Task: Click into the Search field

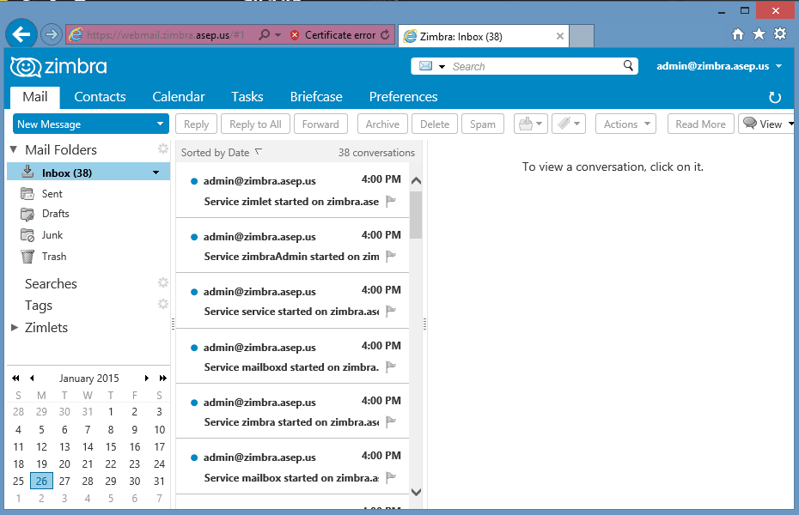Action: click(535, 66)
